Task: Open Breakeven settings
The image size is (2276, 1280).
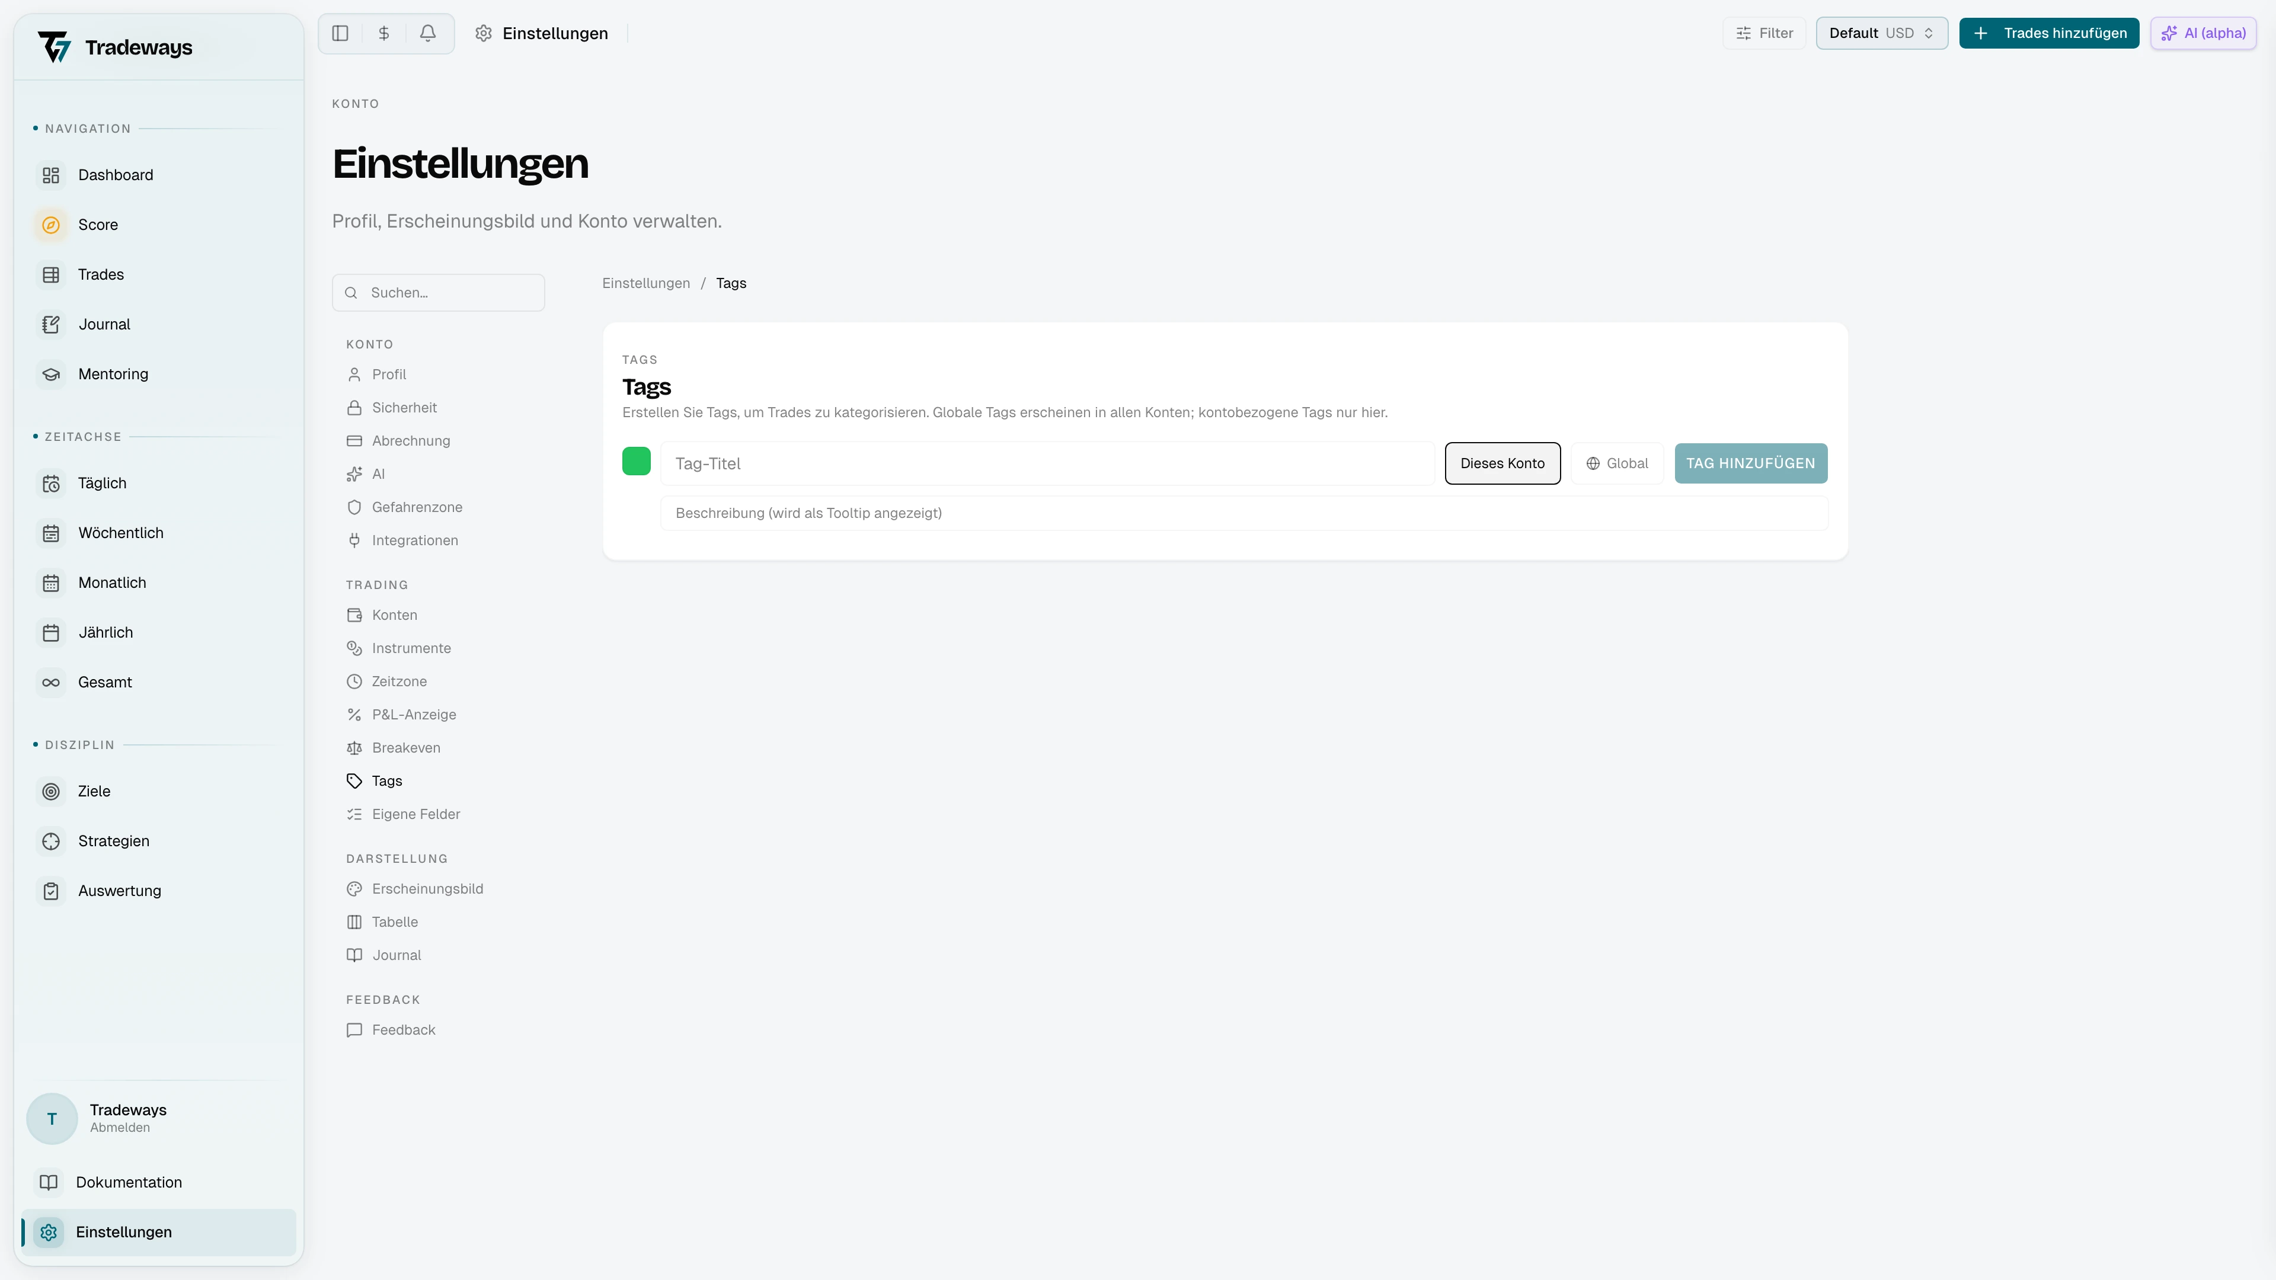Action: point(438,748)
